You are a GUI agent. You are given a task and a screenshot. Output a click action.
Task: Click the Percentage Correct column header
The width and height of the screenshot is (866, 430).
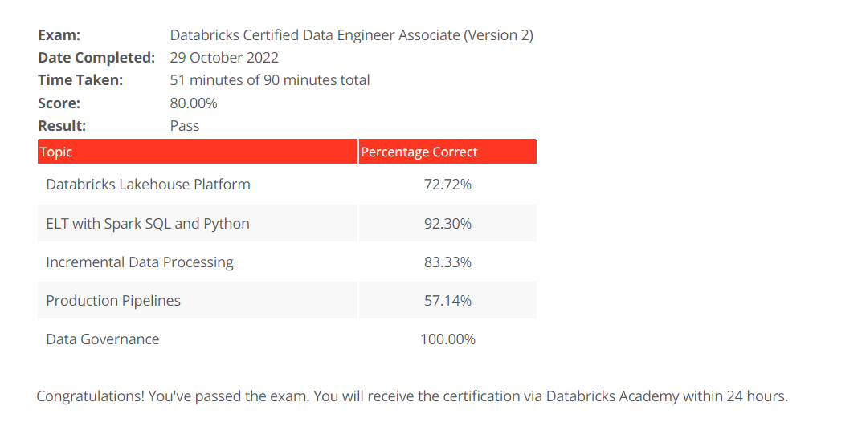(419, 152)
